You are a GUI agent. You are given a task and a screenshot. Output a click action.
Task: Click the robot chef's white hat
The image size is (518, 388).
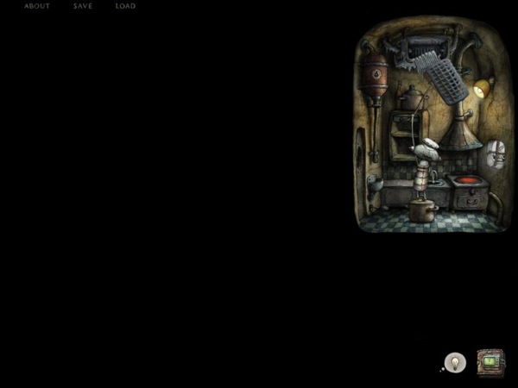tap(431, 142)
